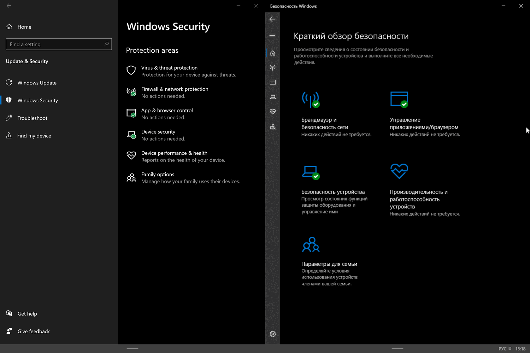Open settings gear in Windows Security sidebar
This screenshot has width=530, height=353.
pyautogui.click(x=272, y=334)
